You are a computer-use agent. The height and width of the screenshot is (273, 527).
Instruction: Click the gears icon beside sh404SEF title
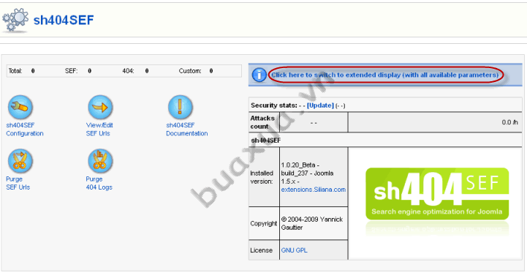[x=15, y=20]
